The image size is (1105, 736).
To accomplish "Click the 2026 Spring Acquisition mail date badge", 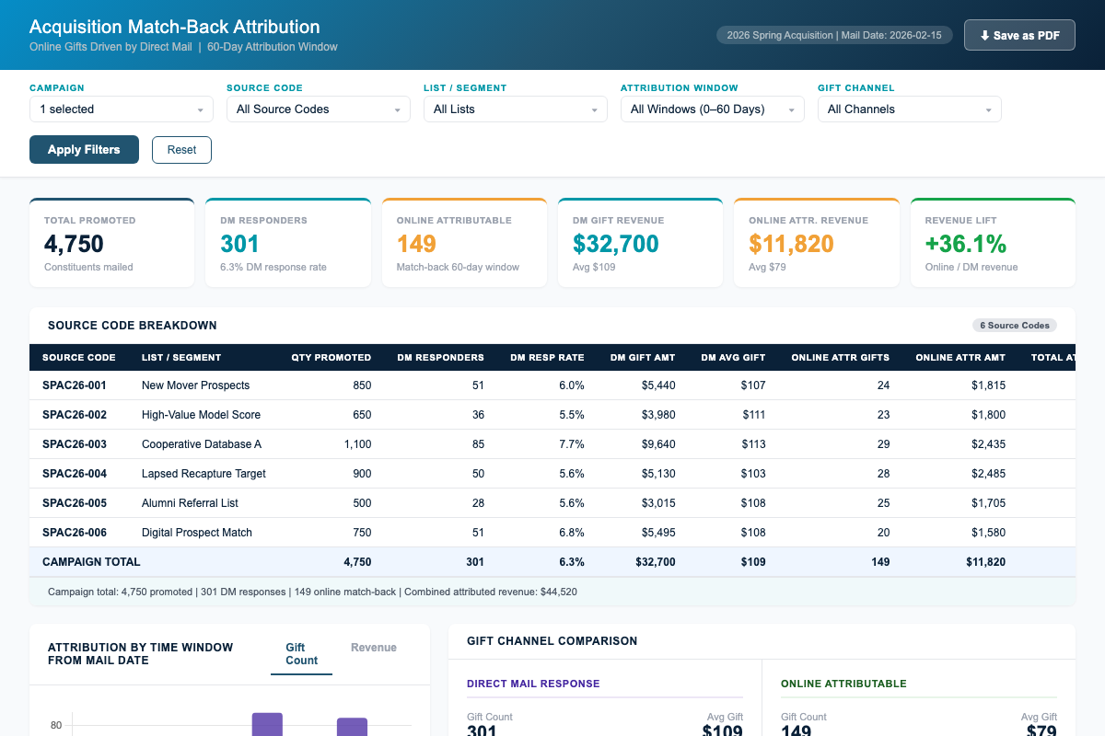I will pos(834,35).
